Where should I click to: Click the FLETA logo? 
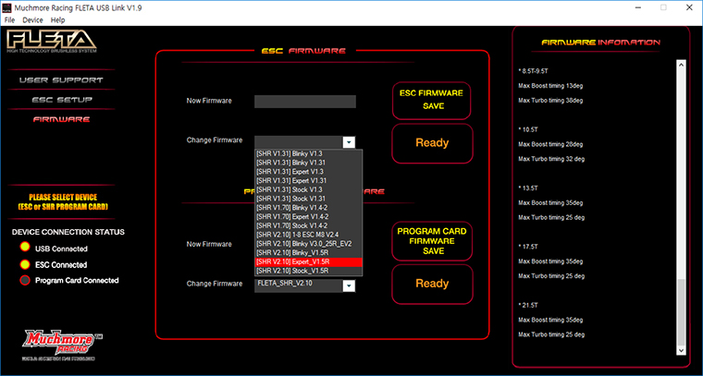point(51,42)
